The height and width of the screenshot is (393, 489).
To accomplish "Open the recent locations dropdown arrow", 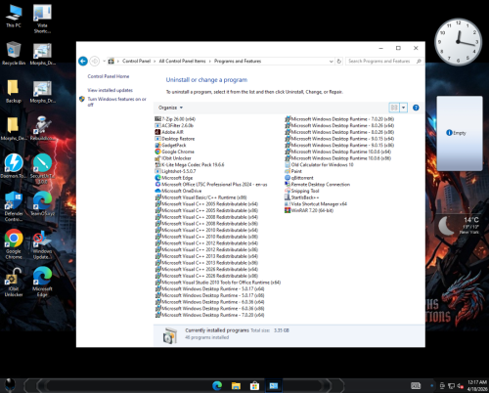I will point(104,61).
